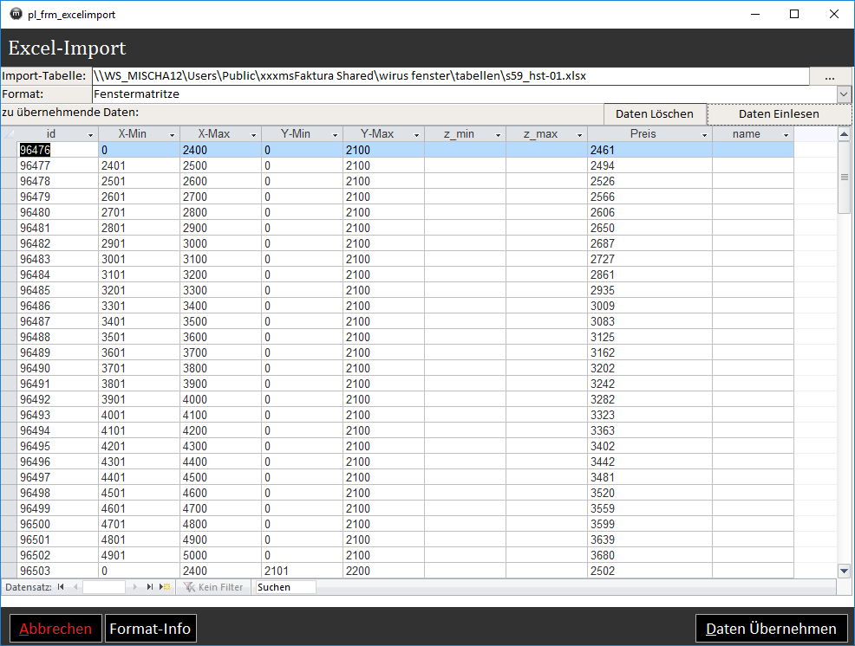Click the Preis cell 2727

[x=650, y=259]
